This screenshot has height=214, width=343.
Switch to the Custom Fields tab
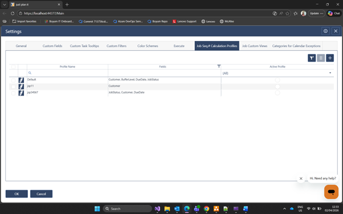coord(52,46)
